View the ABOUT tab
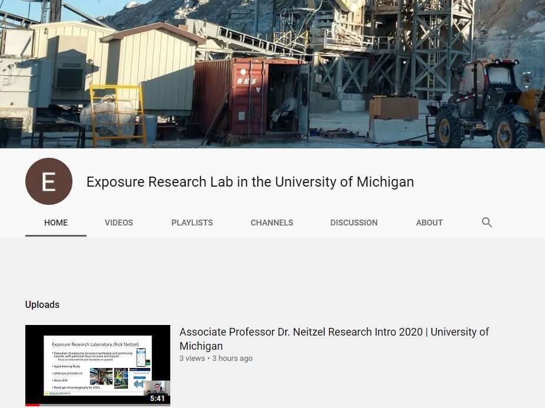The width and height of the screenshot is (545, 408). [x=430, y=223]
